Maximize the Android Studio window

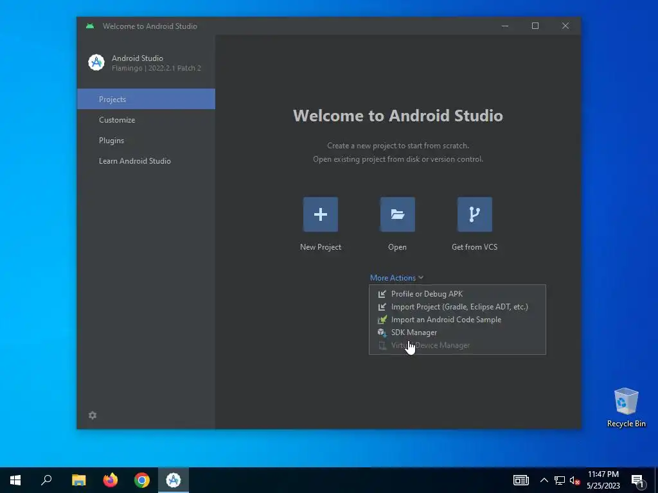coord(535,26)
